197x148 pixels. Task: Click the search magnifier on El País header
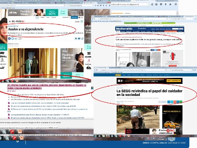coord(82,18)
